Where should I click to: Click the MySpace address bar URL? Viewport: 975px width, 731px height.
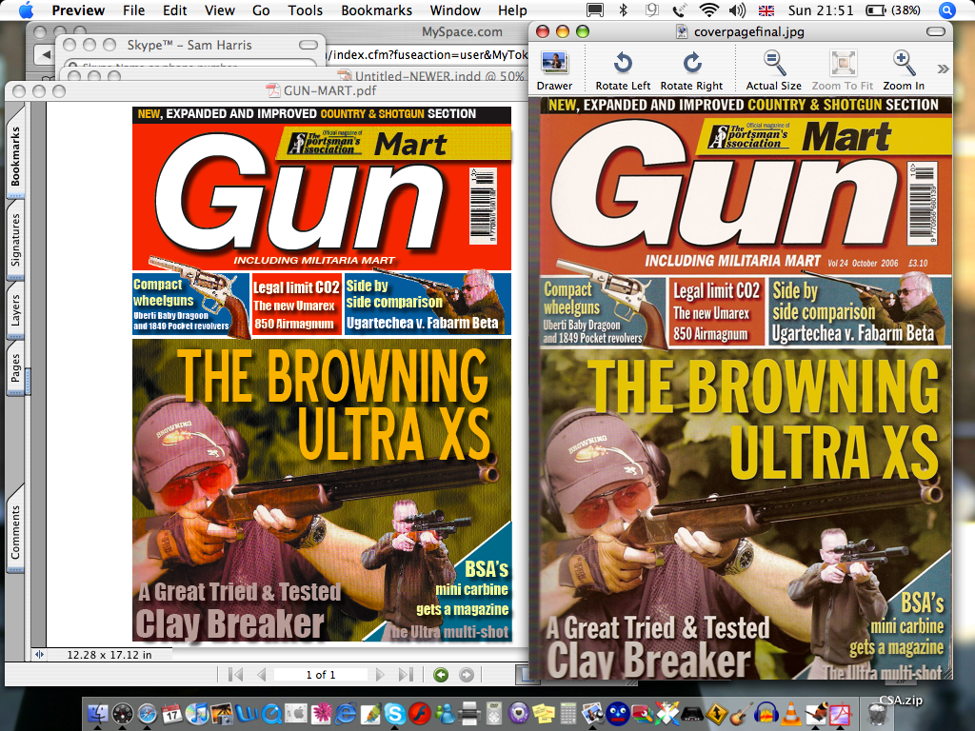point(427,54)
